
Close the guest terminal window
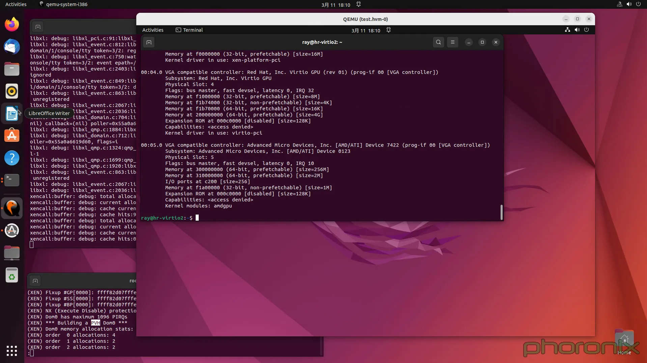[496, 42]
